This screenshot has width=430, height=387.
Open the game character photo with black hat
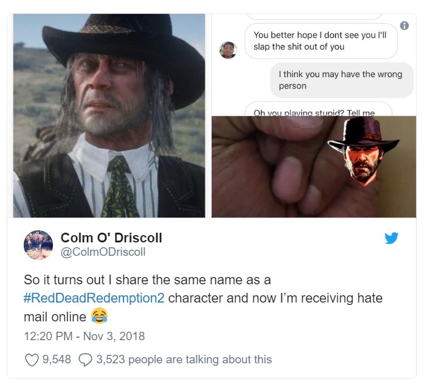point(109,115)
